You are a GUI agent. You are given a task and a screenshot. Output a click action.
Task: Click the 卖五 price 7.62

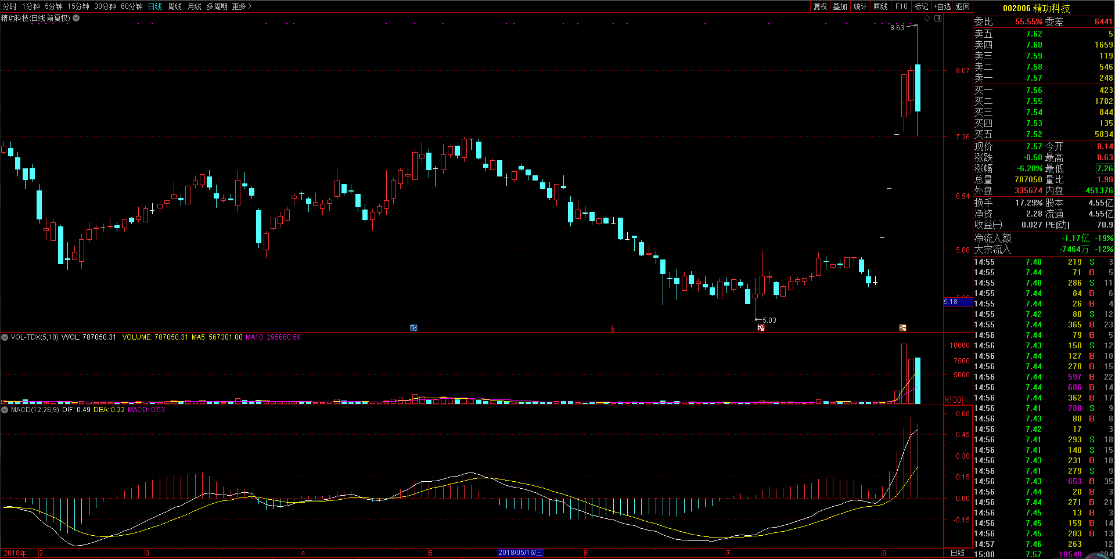[1034, 34]
